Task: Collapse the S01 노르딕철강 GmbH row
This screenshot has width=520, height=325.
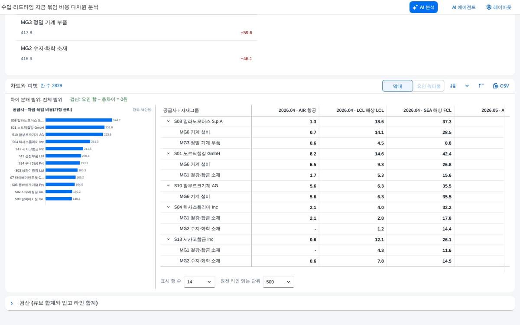Action: (x=168, y=153)
